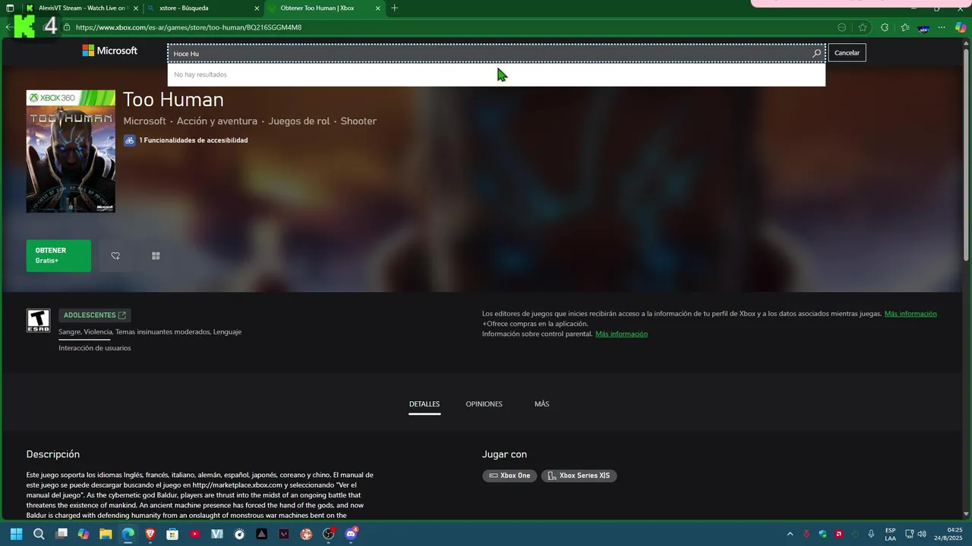Open browser extensions icon in toolbar

pos(885,27)
